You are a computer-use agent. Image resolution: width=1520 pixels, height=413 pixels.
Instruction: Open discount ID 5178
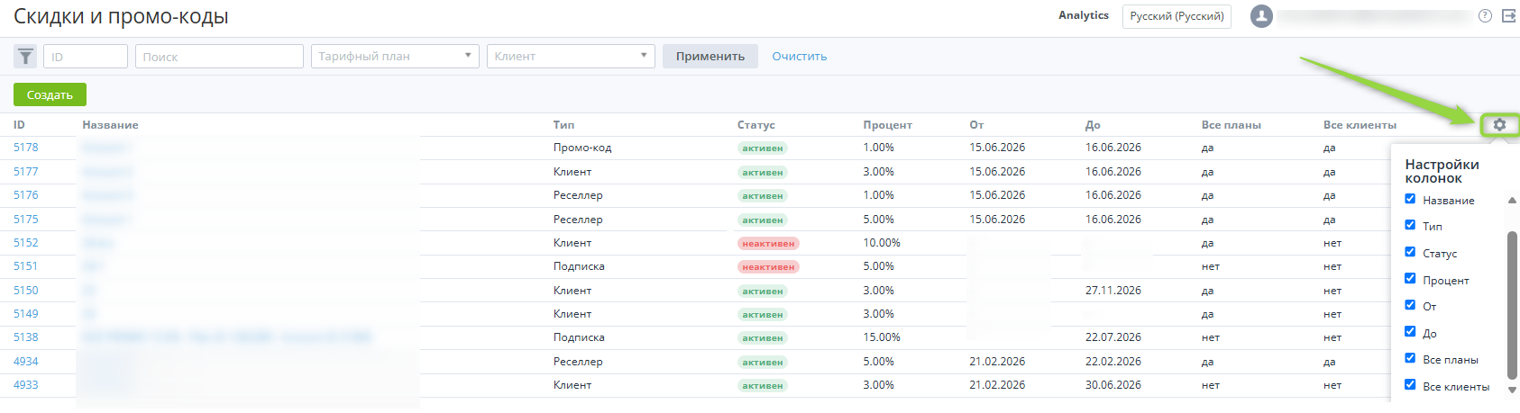point(26,148)
